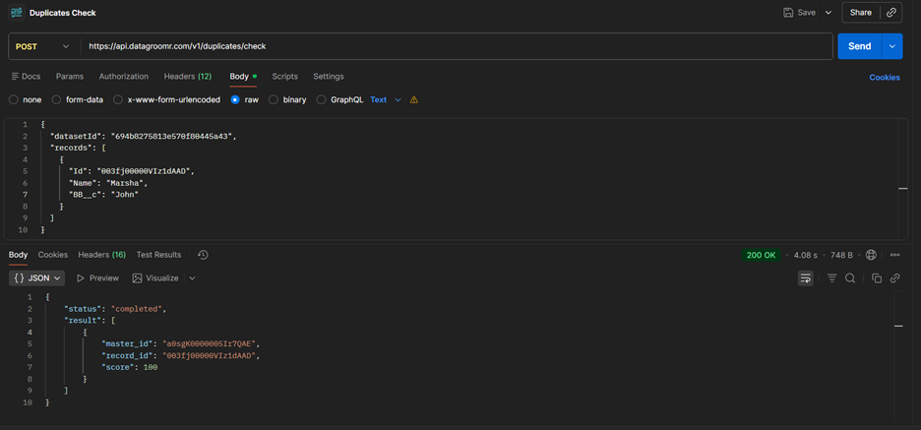Click the "master_id" response line
921x430 pixels.
point(180,343)
